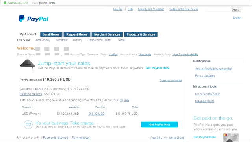
Task: Collapse balance details via Hide icon
Action: coord(121,101)
